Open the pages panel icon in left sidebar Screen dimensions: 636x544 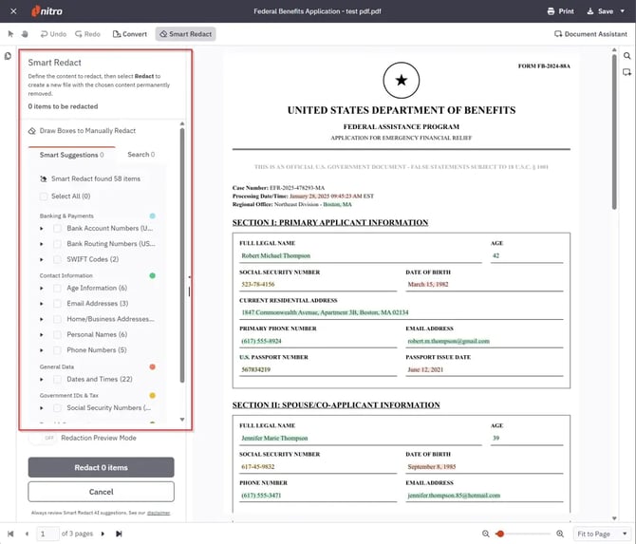tap(8, 56)
